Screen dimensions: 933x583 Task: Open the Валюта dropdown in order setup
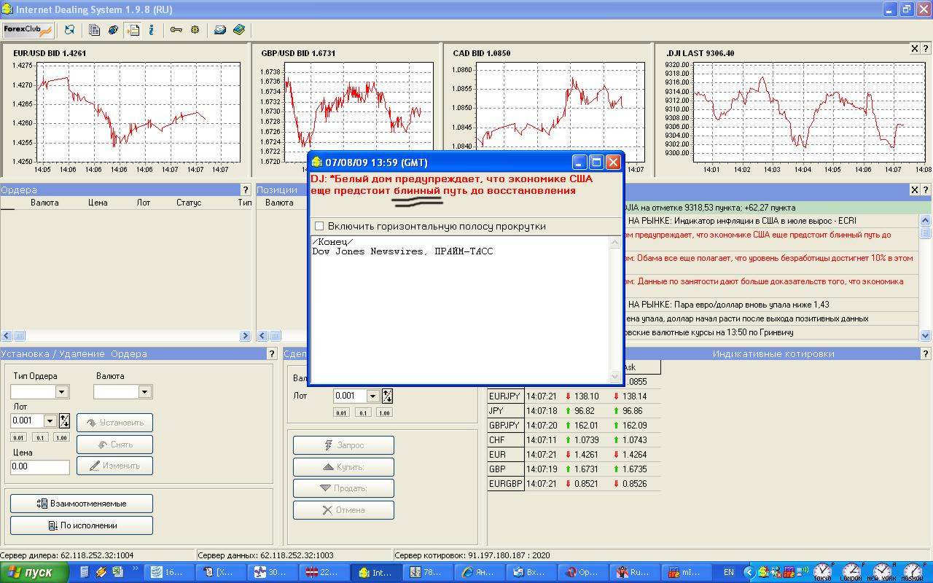(145, 392)
